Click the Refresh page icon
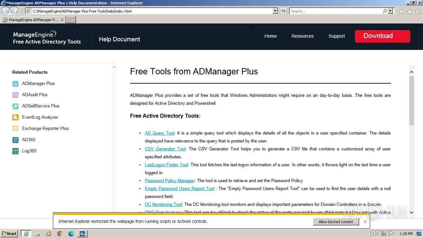The height and width of the screenshot is (238, 423). (283, 11)
